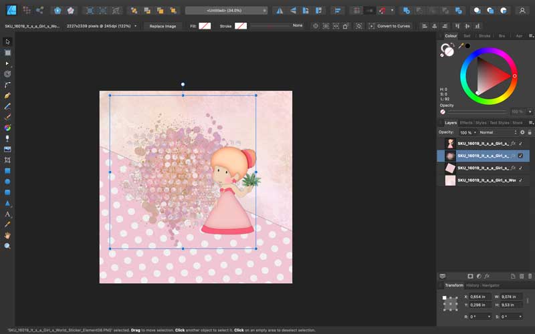Apply the boolean Add operation
The width and height of the screenshot is (535, 334).
(407, 11)
